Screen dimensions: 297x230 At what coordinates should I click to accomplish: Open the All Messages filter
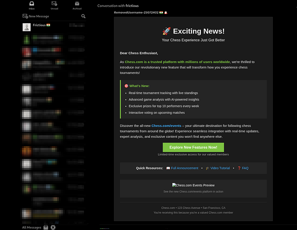click(x=32, y=227)
